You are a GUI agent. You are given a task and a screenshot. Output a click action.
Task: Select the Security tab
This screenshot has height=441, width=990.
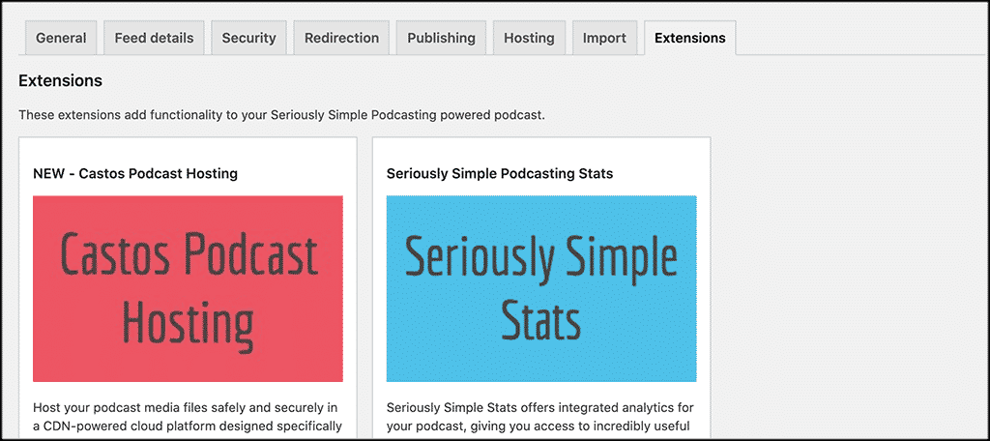[248, 38]
